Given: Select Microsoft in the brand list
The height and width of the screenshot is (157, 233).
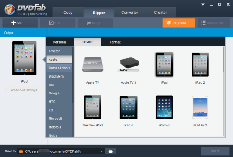Looking at the screenshot, I should click(59, 119).
